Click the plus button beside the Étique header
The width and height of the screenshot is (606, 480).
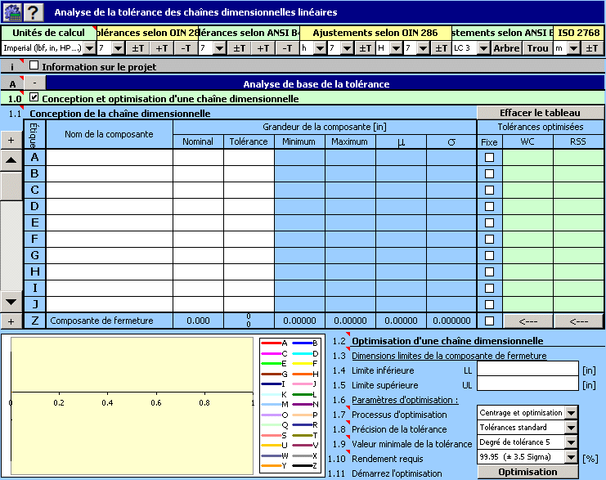click(11, 140)
